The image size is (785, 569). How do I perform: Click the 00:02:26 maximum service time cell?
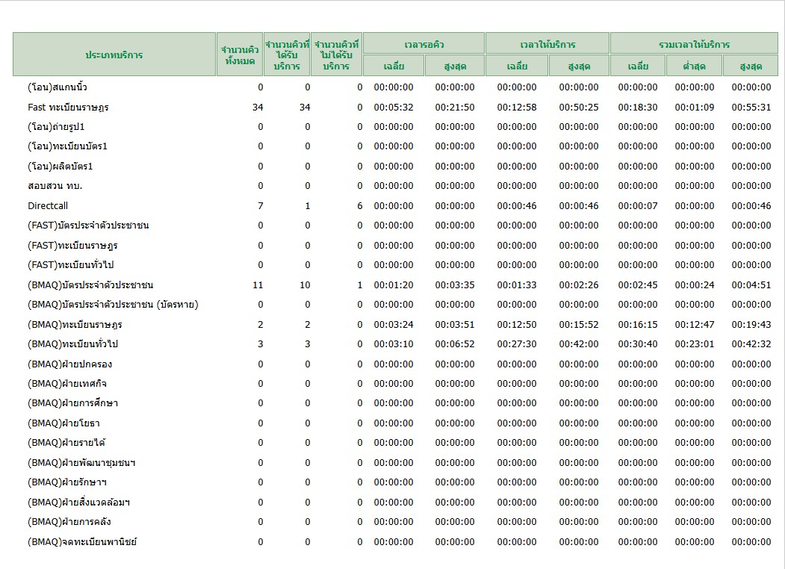tap(579, 284)
